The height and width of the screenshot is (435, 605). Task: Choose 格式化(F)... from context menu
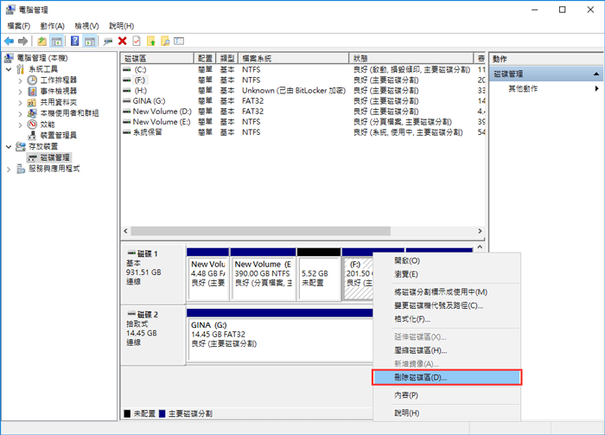click(x=447, y=319)
